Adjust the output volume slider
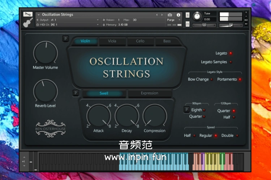This screenshot has width=271, height=180. (231, 26)
